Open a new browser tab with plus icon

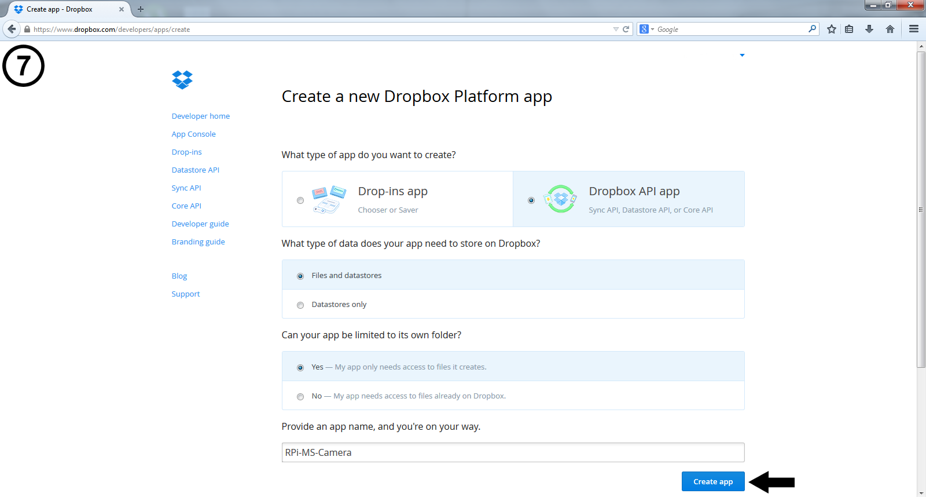141,9
